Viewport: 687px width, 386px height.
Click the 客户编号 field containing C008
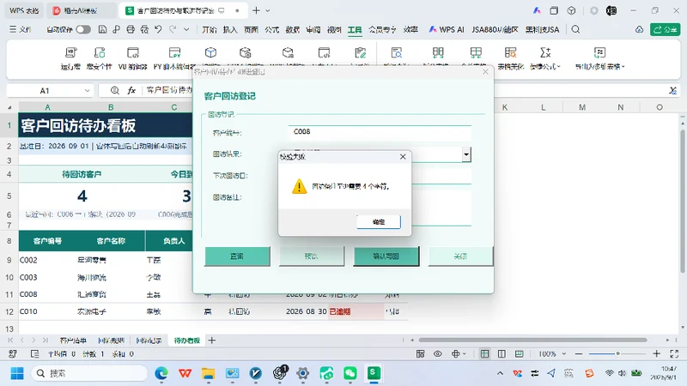(x=380, y=132)
